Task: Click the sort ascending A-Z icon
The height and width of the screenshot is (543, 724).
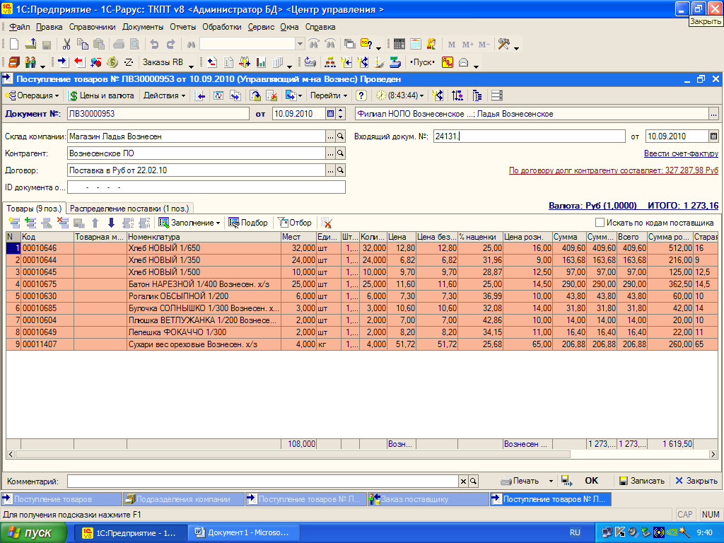Action: 128,223
